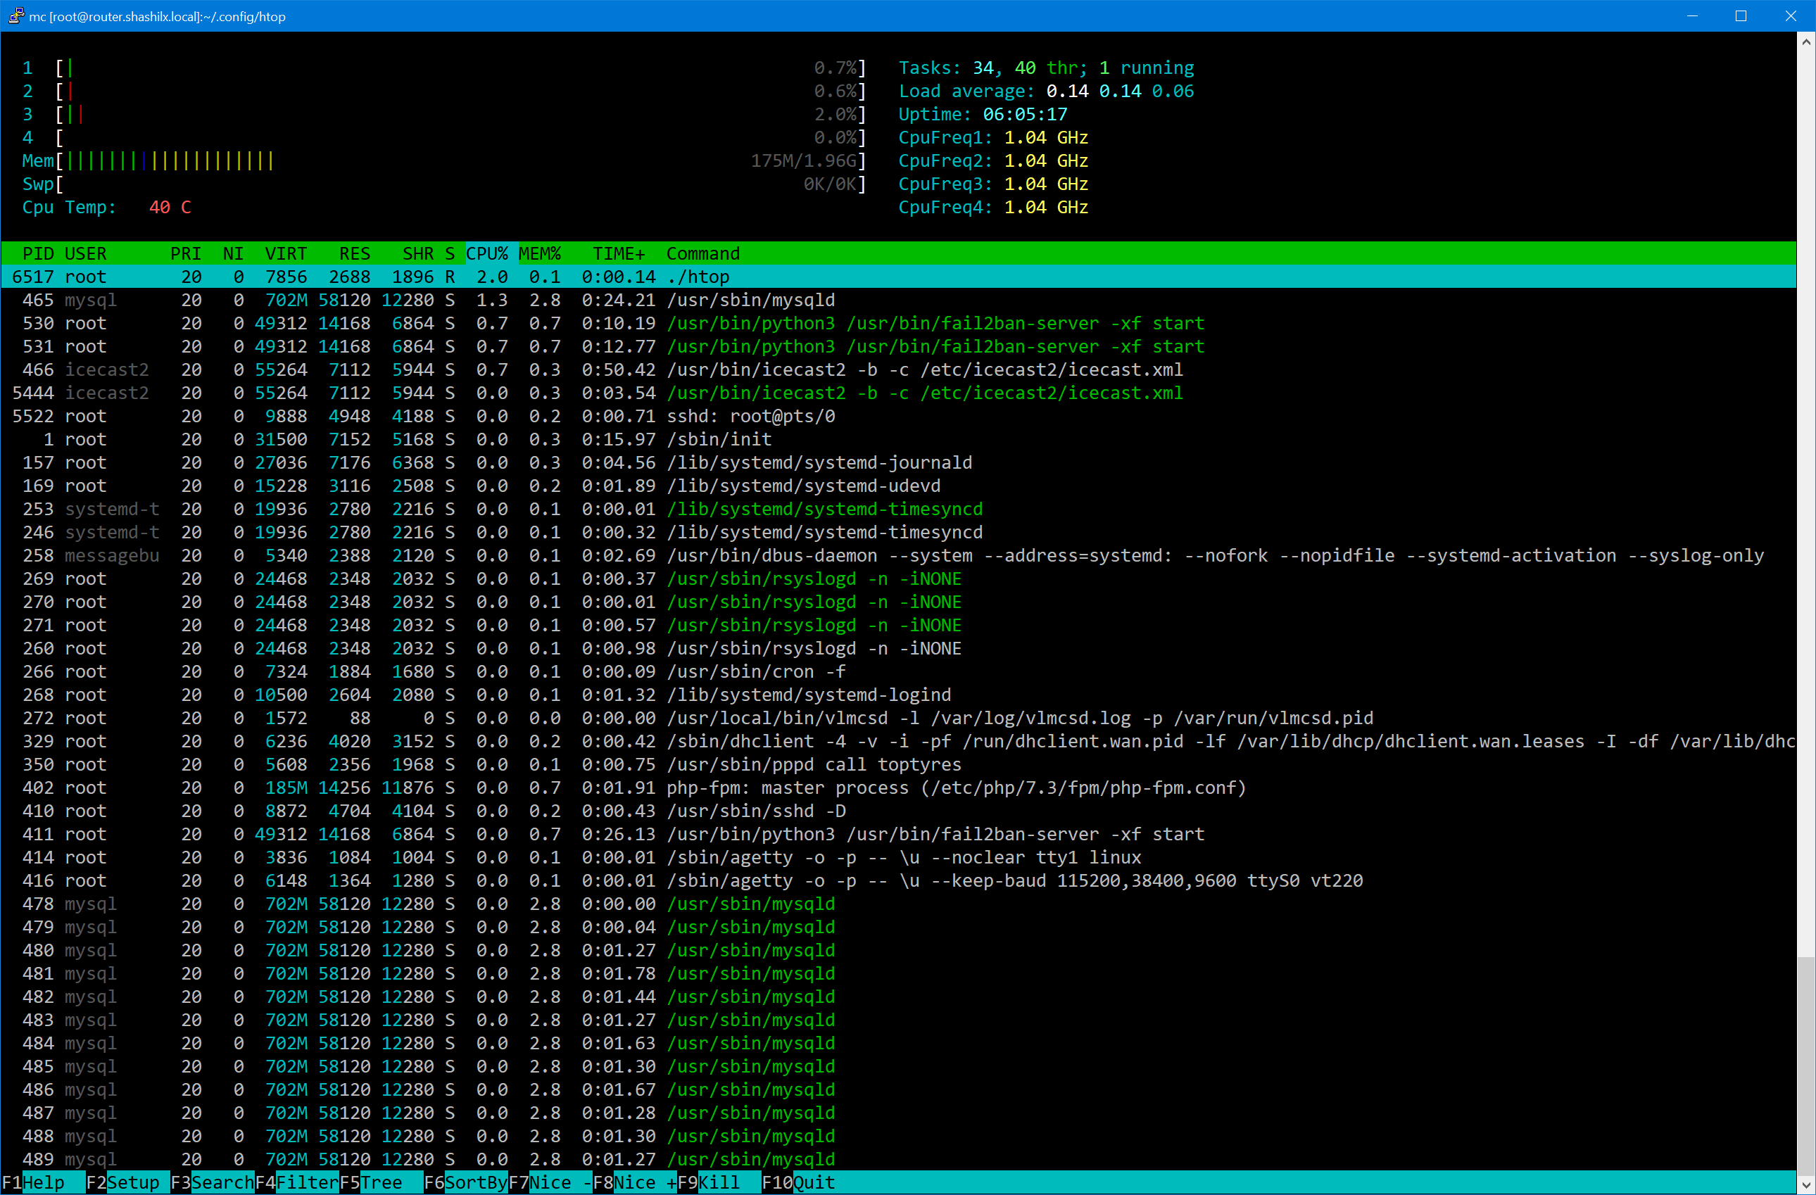Select the systemd-udevd row
The height and width of the screenshot is (1195, 1816).
click(x=898, y=486)
